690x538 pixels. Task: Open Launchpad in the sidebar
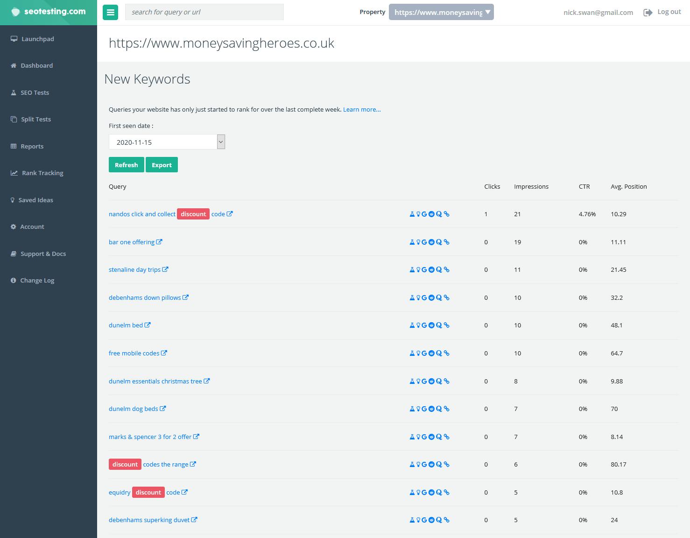[32, 39]
